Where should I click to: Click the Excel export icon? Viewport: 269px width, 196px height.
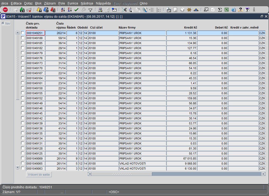pos(226,10)
